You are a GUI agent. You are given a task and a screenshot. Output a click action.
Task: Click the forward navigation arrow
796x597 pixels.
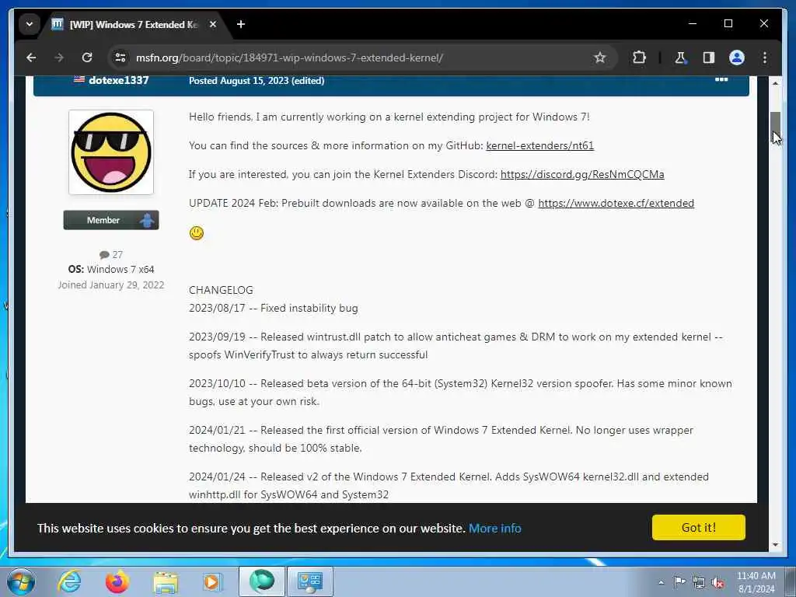coord(59,58)
